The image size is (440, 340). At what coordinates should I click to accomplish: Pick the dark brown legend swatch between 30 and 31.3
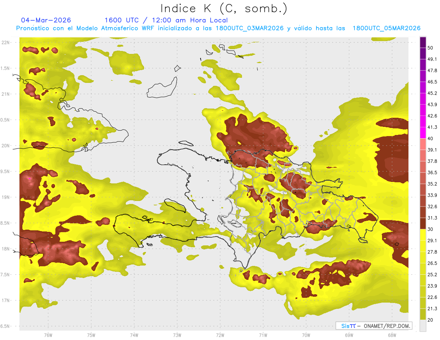[x=423, y=223]
